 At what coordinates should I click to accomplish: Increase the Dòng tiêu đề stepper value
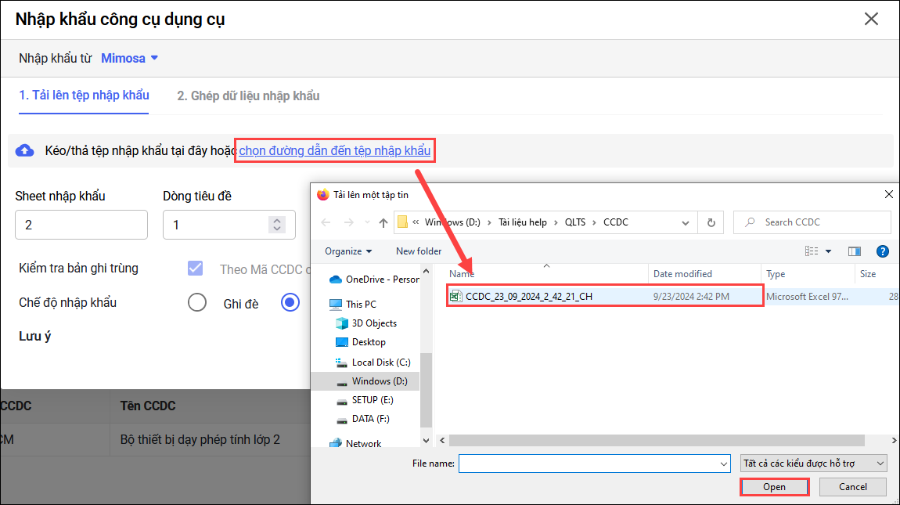277,220
